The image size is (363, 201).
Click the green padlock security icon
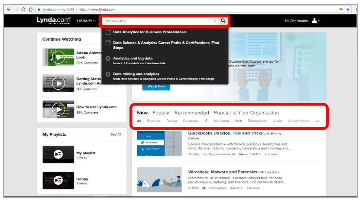tap(39, 9)
